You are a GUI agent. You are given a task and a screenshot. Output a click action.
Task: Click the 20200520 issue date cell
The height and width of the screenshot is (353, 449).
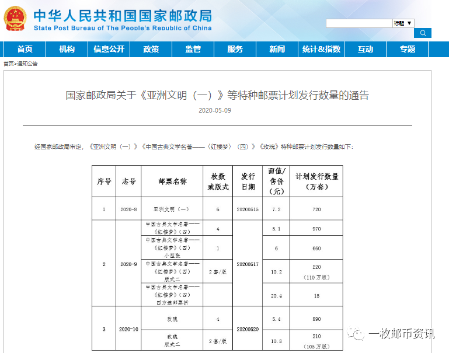(x=248, y=329)
